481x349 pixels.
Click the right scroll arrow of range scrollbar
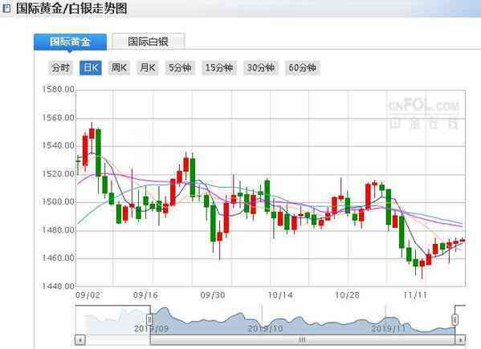(460, 340)
